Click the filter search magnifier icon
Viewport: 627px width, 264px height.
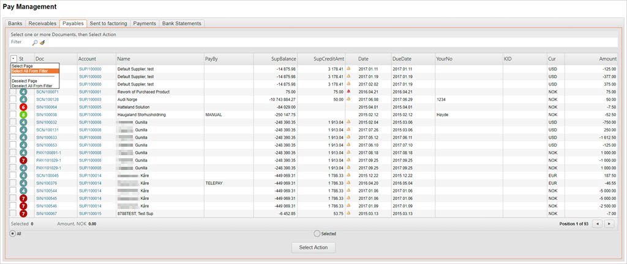[35, 42]
